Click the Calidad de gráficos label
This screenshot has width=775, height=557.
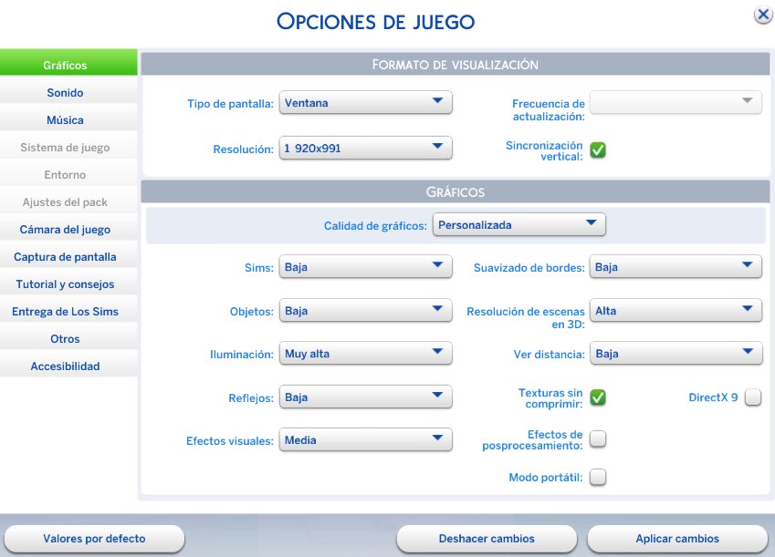pyautogui.click(x=375, y=226)
